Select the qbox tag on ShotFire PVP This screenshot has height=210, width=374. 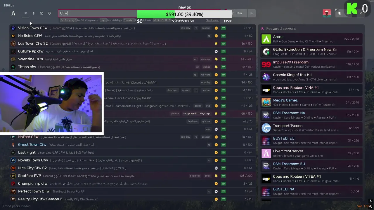(x=207, y=176)
